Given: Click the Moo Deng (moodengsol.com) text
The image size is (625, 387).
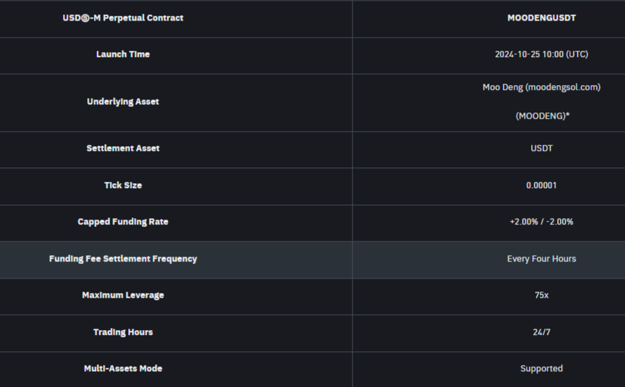Looking at the screenshot, I should click(541, 87).
